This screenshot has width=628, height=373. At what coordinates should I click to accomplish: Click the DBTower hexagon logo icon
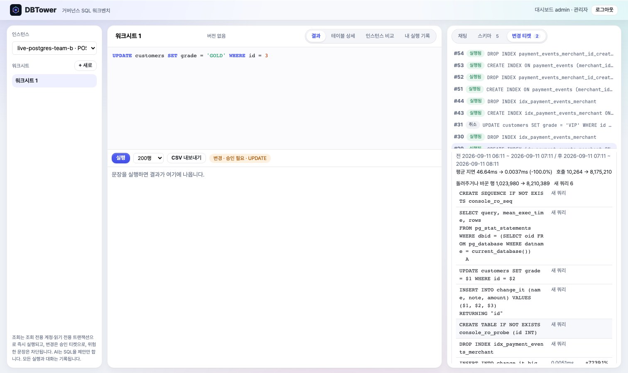pos(16,10)
